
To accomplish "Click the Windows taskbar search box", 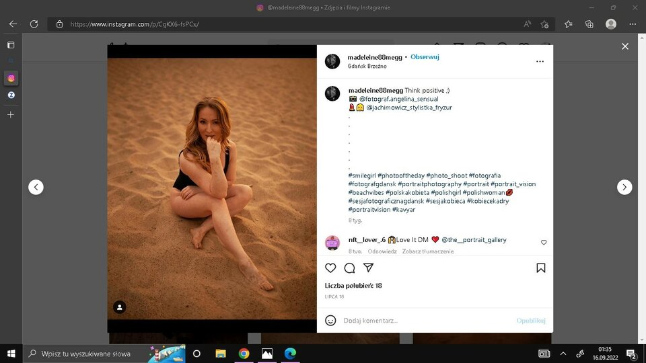I will click(x=94, y=353).
